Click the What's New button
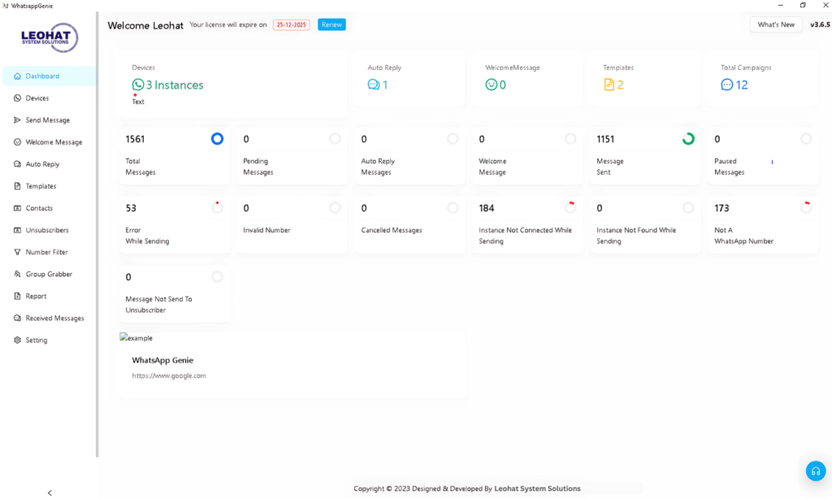 click(776, 24)
